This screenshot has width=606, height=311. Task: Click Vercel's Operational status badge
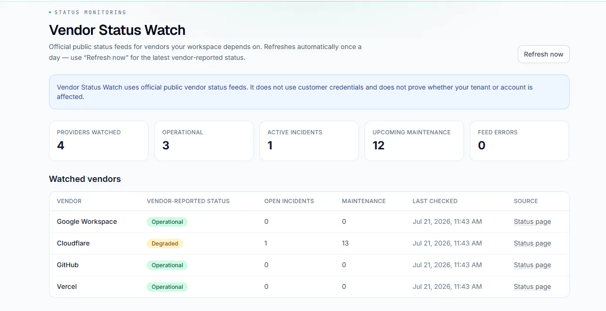coord(167,287)
